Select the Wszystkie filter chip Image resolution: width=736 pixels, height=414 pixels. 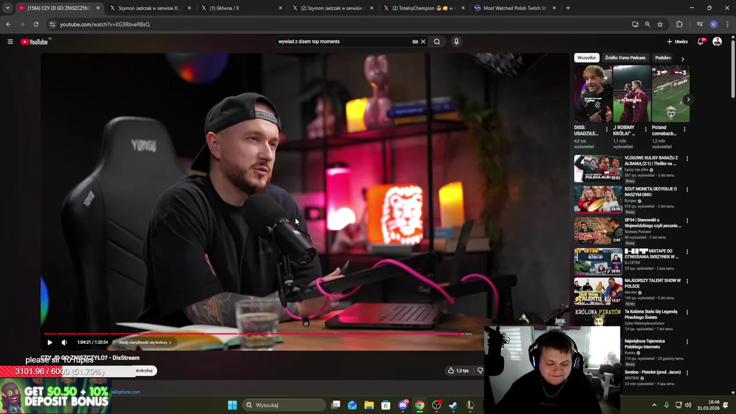(x=586, y=57)
